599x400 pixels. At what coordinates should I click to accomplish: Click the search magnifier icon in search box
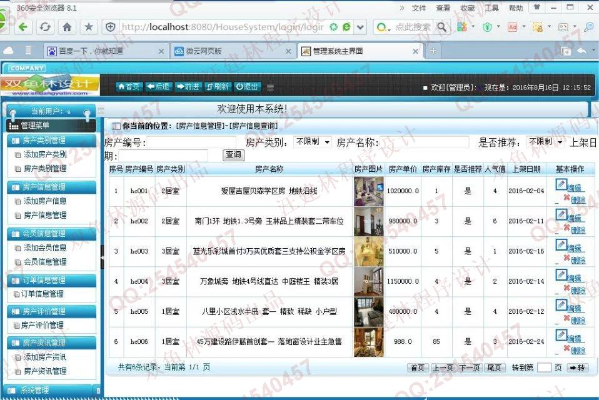click(x=441, y=27)
